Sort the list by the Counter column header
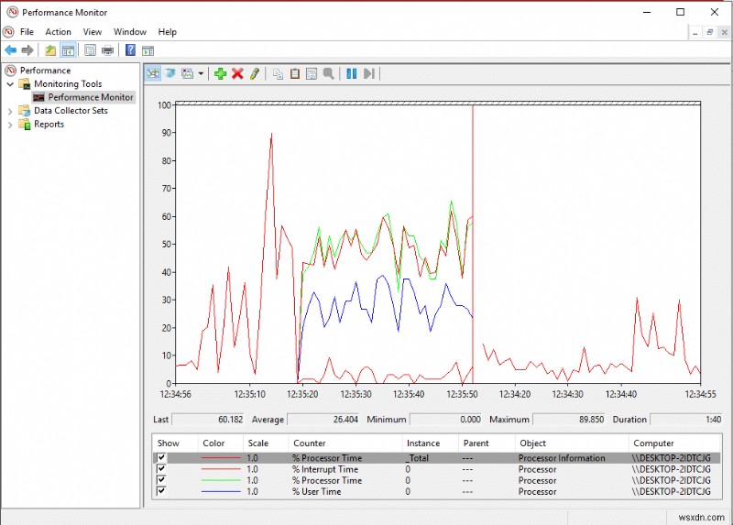The height and width of the screenshot is (525, 733). pos(309,443)
